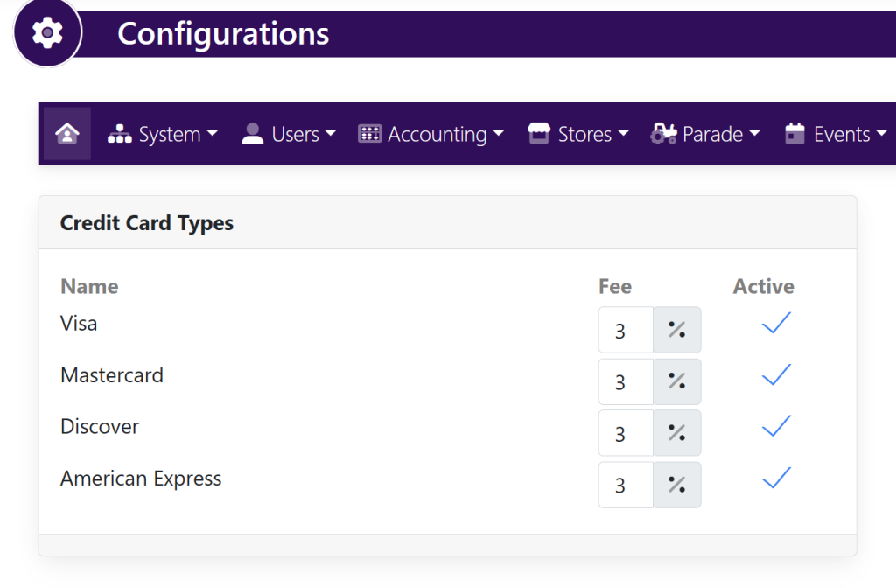Click the home icon in navigation bar
The image size is (896, 588).
pyautogui.click(x=67, y=134)
